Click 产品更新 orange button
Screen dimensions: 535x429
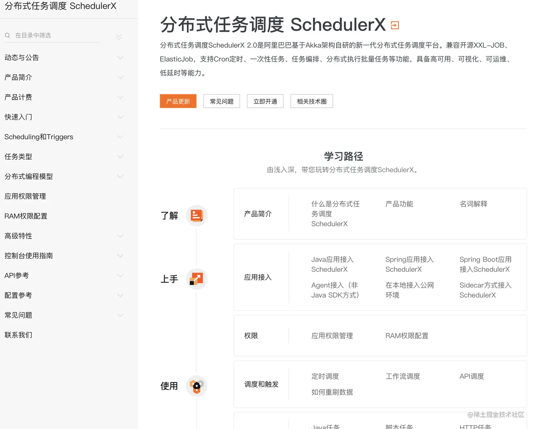[x=178, y=101]
